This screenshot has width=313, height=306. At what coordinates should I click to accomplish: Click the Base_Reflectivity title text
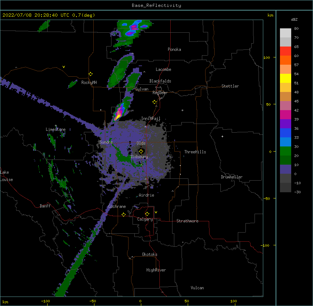click(x=156, y=5)
